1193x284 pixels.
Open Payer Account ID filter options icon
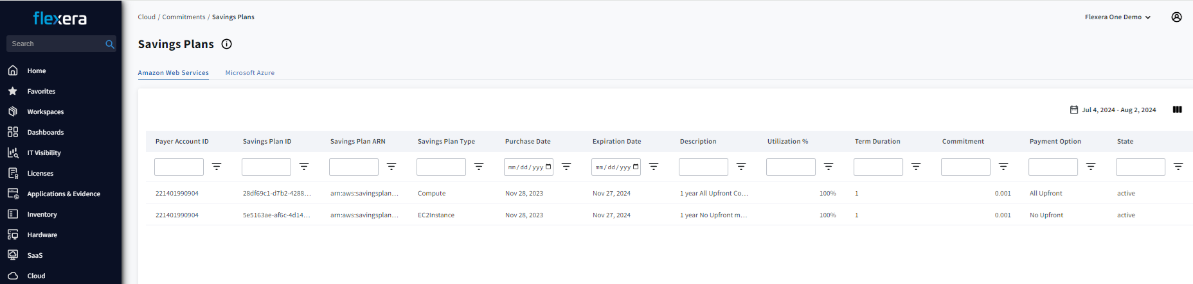point(217,167)
